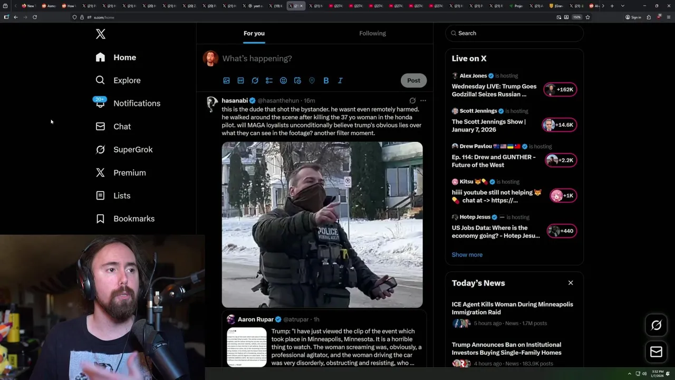The image size is (675, 380).
Task: Click Sign in on browser toolbar
Action: click(633, 17)
